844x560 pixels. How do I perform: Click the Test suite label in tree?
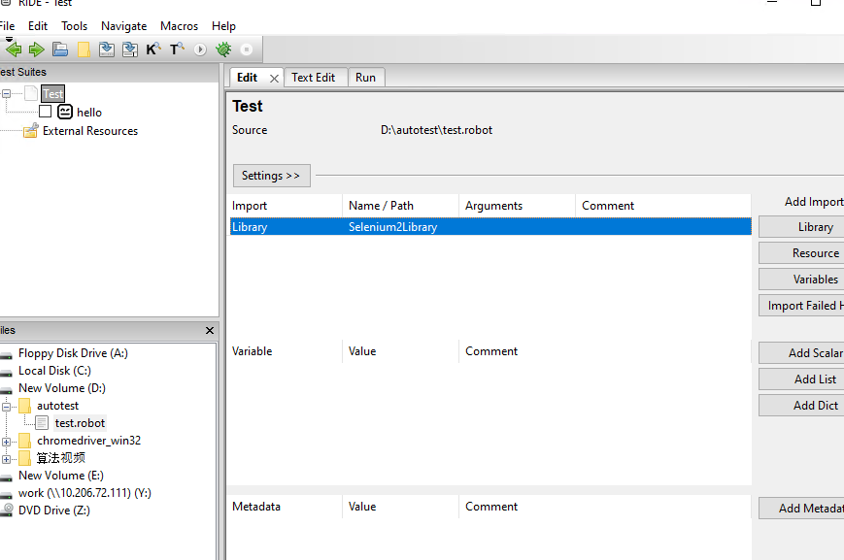[52, 93]
